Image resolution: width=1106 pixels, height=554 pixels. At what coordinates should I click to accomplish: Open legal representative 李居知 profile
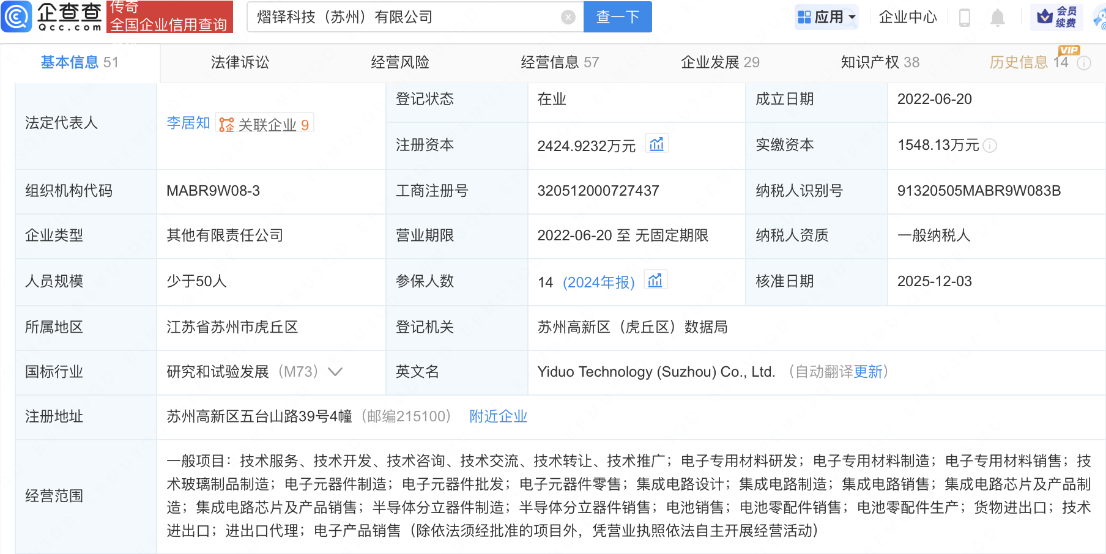coord(187,122)
